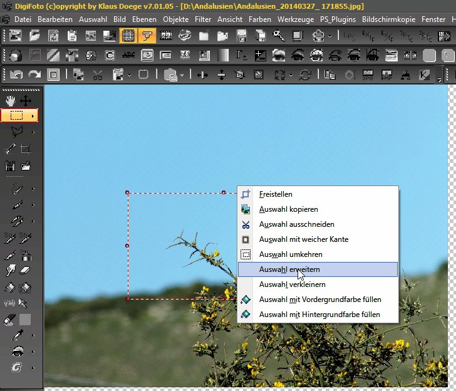Toggle the highlighted button next to grid
The height and width of the screenshot is (391, 456).
click(147, 35)
